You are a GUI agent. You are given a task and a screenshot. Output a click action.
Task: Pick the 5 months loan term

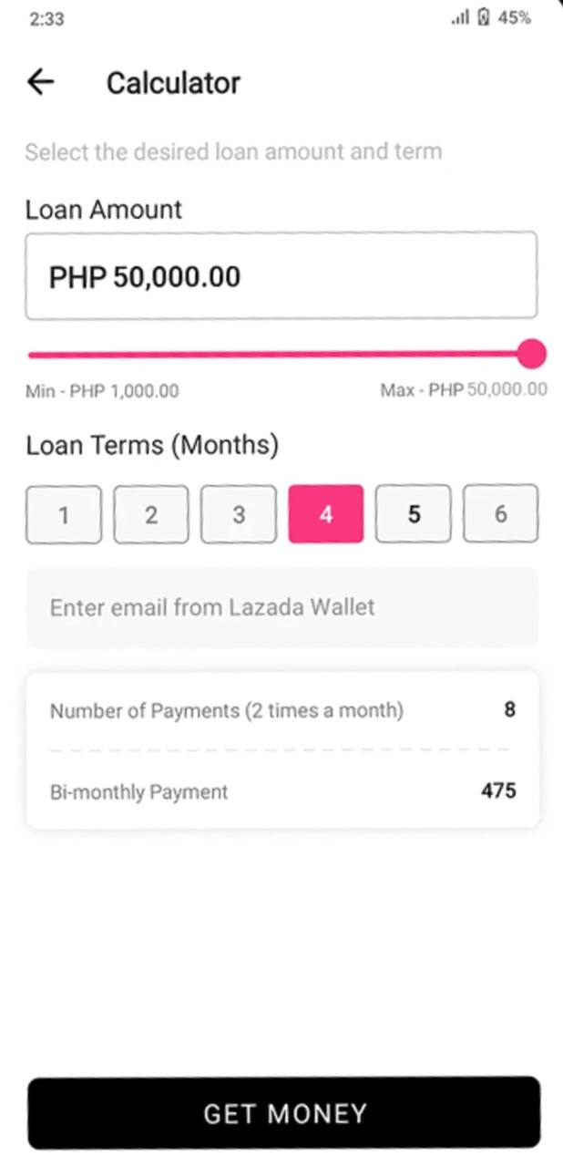point(414,514)
